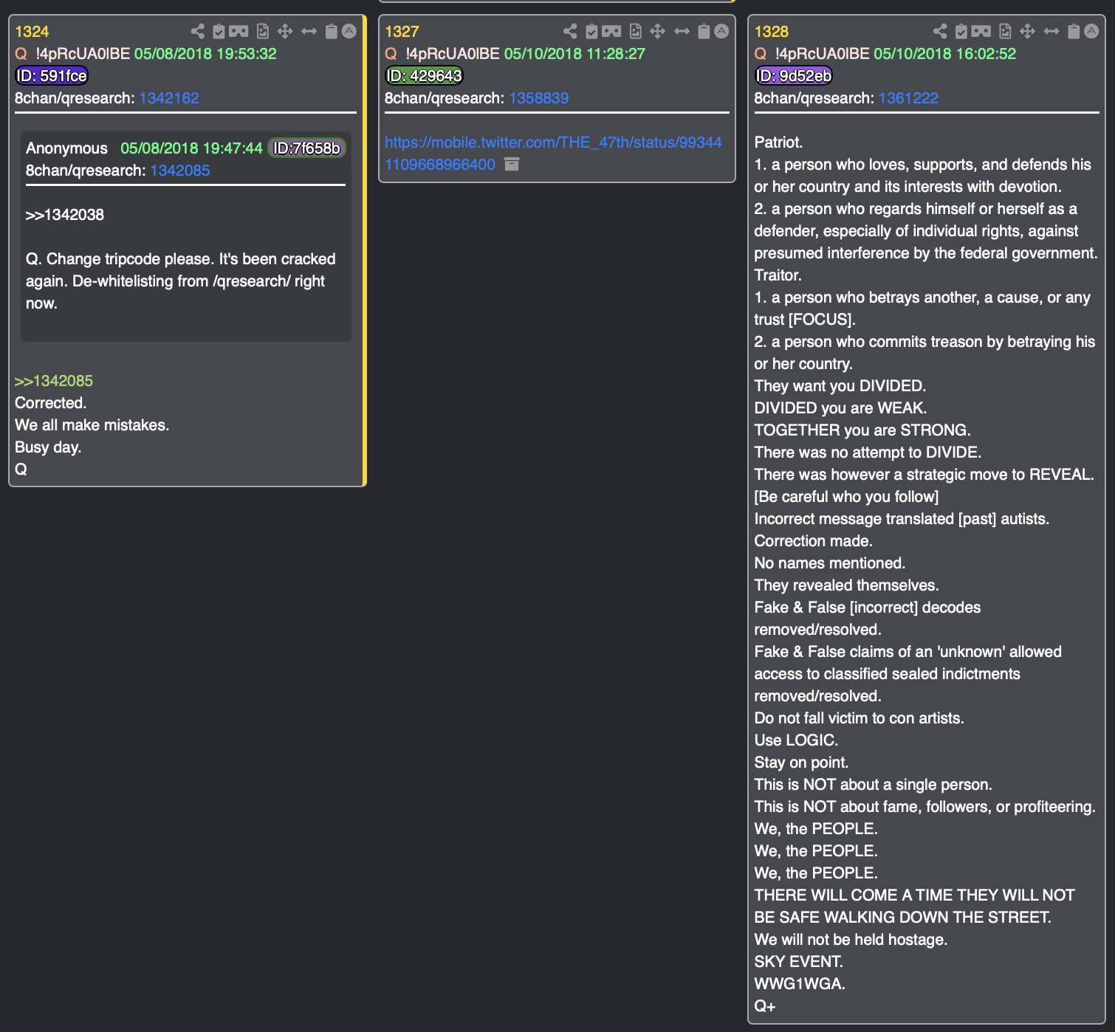The width and height of the screenshot is (1115, 1032).
Task: Click timestamp 05/10/2018 11:28:27
Action: (574, 54)
